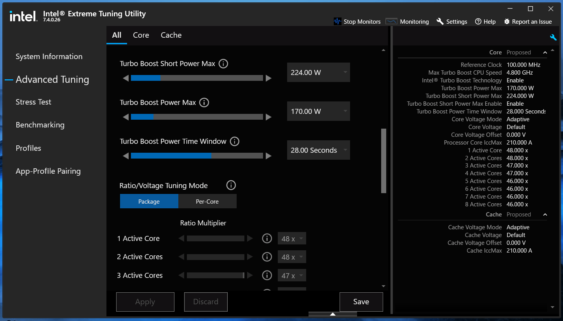Viewport: 563px width, 321px height.
Task: Open the 3 Active Cores 47 x dropdown
Action: tap(292, 276)
